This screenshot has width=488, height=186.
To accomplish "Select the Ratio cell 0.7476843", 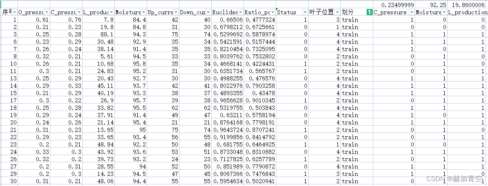I will (x=260, y=174).
